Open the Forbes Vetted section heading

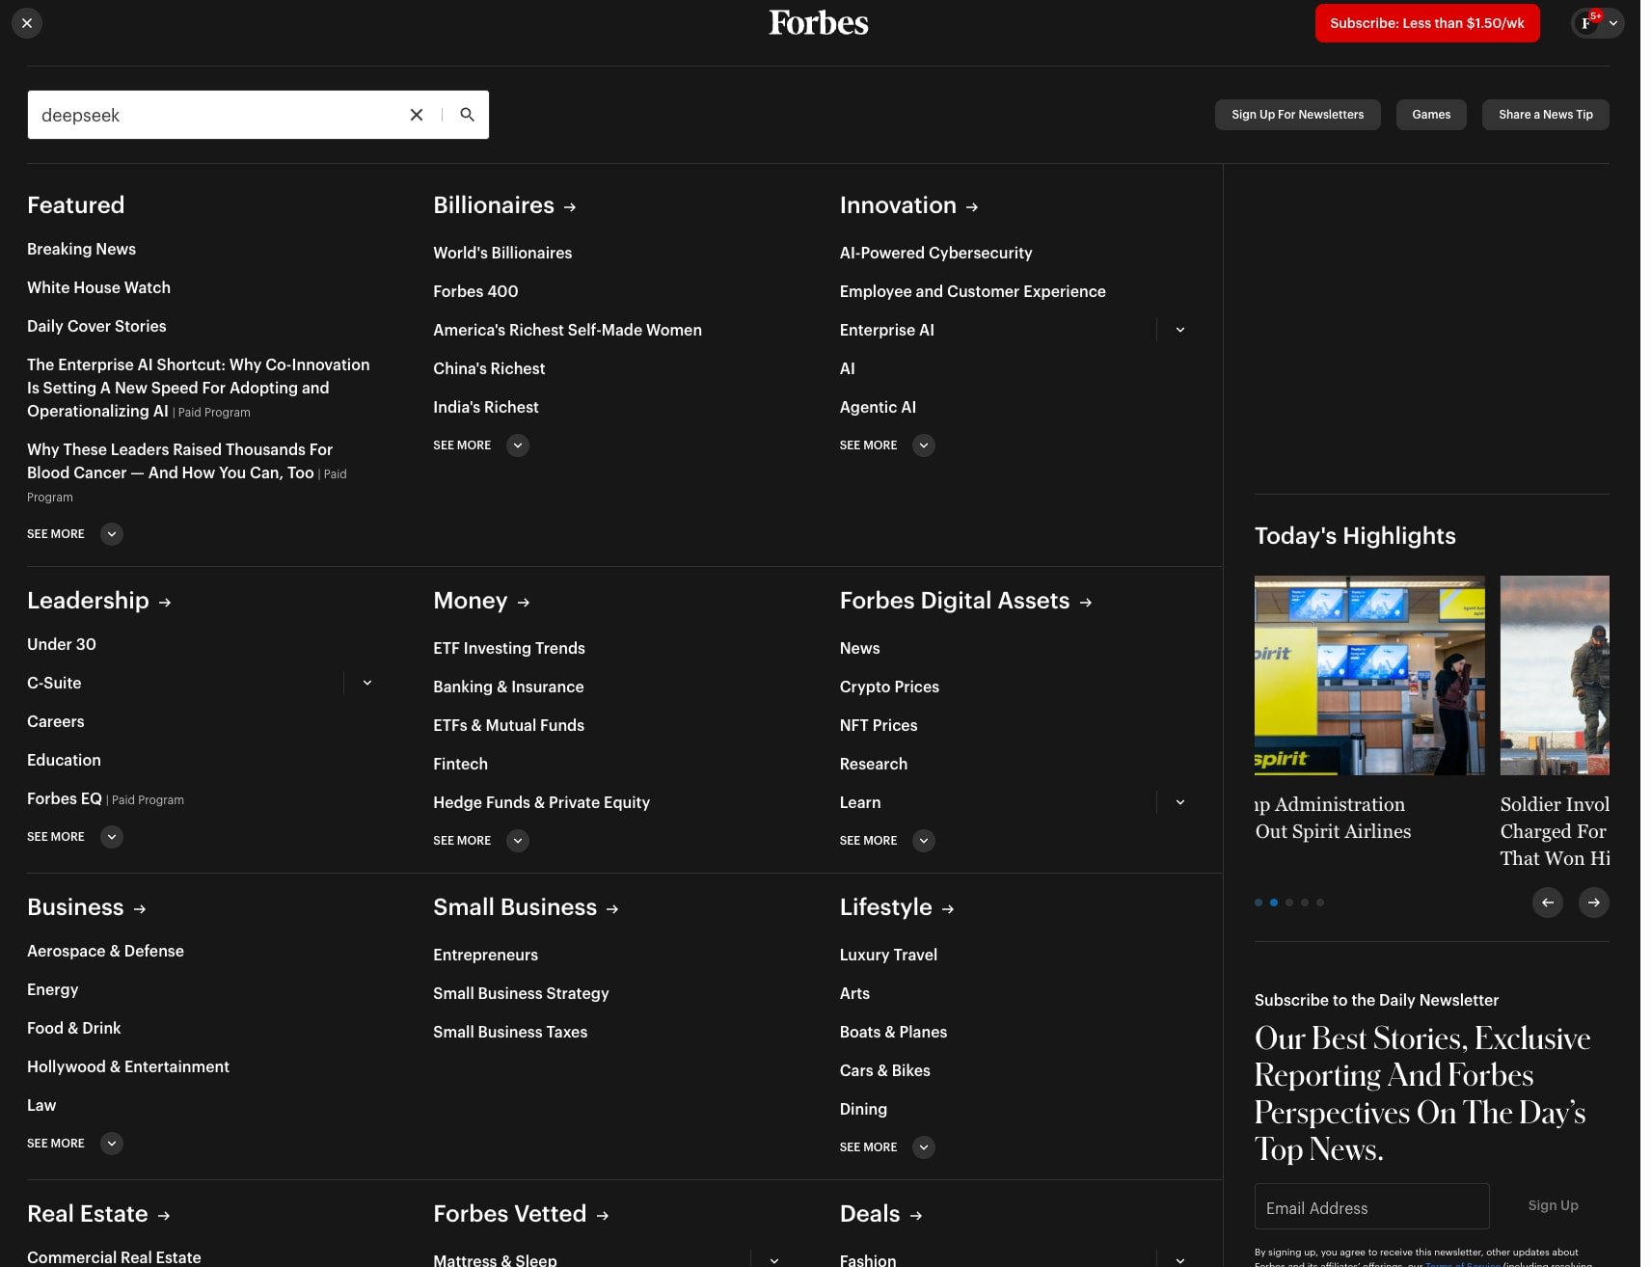pos(521,1214)
